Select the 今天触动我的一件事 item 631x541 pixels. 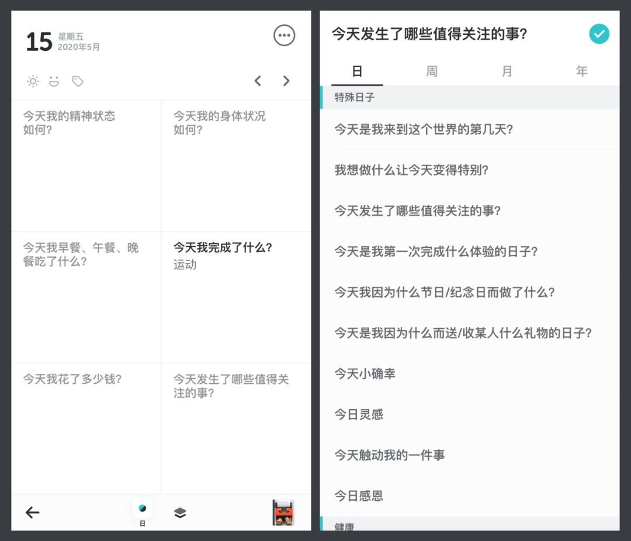(470, 455)
